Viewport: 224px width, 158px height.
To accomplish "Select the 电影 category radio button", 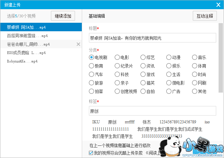I will (x=117, y=57).
